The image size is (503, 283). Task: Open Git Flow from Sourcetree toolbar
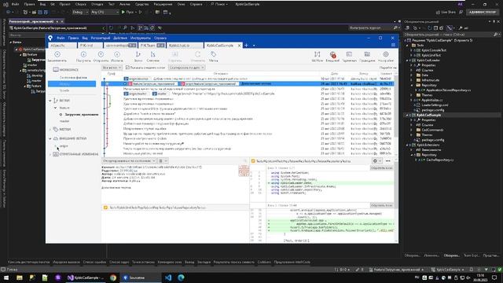(317, 57)
